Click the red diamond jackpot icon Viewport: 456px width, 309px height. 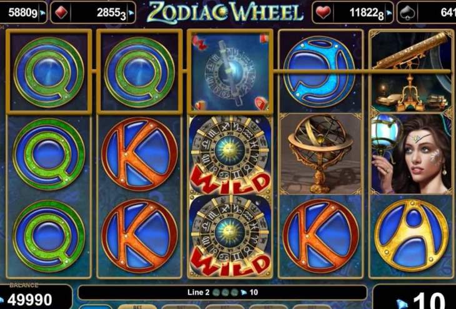(x=61, y=12)
